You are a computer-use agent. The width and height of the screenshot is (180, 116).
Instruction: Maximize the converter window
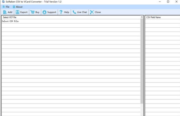[x=168, y=2]
